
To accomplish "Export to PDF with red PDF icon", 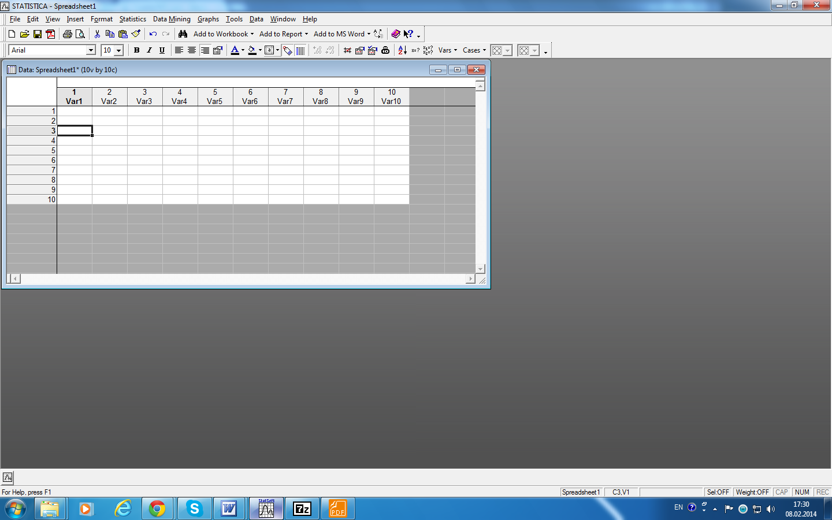I will [x=50, y=34].
